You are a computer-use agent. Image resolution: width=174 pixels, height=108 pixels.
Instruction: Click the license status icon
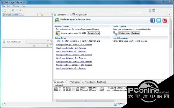(x=58, y=33)
